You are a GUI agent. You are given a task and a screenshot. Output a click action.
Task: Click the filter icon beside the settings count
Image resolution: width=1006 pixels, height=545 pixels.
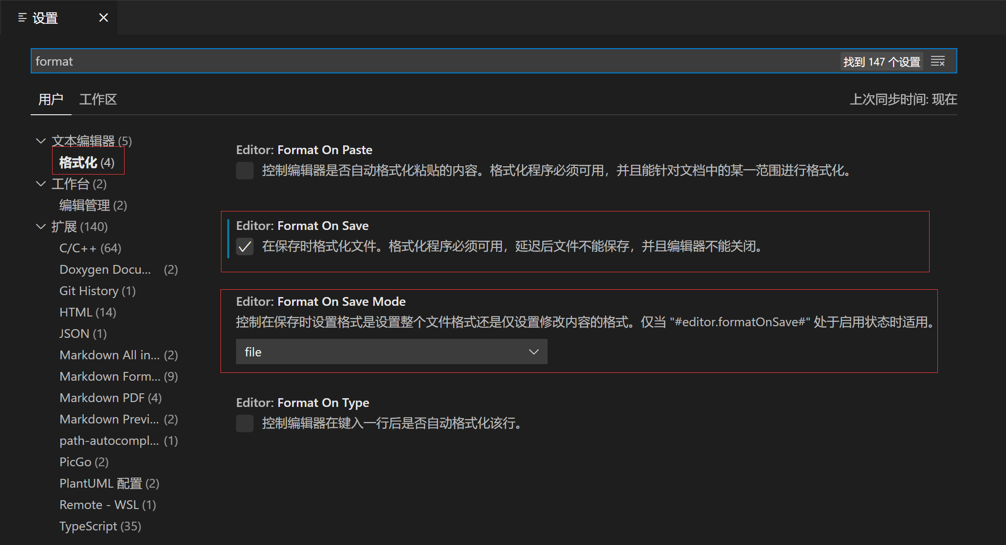tap(938, 61)
